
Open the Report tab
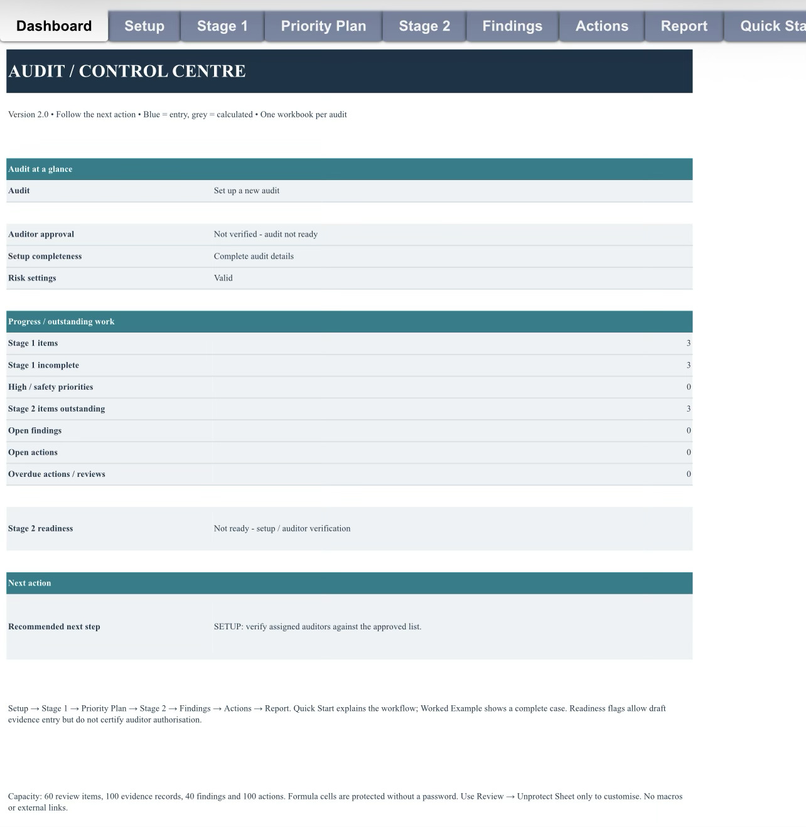[x=684, y=26]
